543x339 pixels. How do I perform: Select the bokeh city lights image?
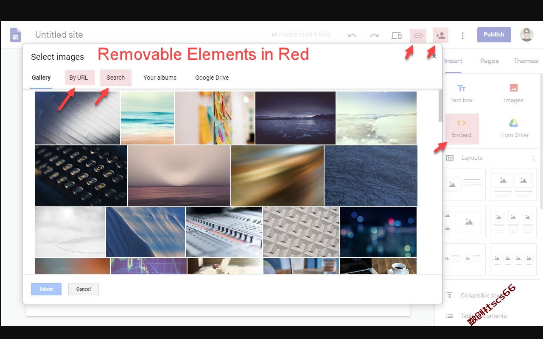tap(378, 232)
